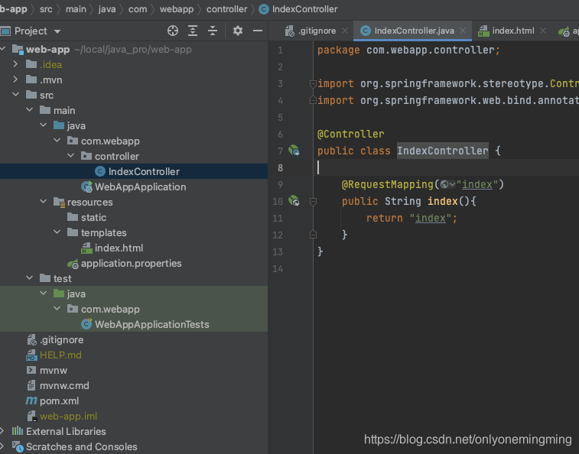Collapse the import block fold marker on line 3
Viewport: 579px width, 454px height.
313,84
